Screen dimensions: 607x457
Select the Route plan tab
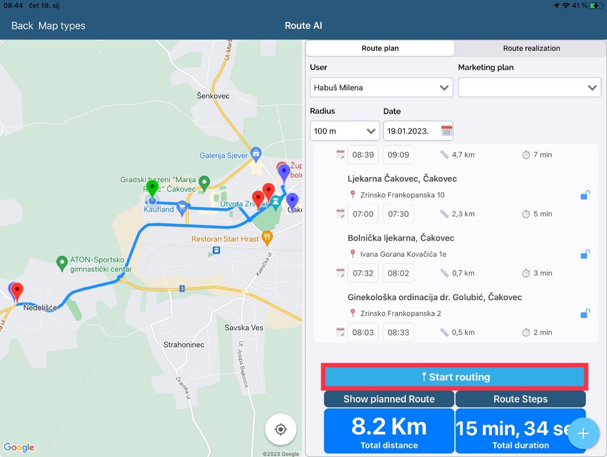pyautogui.click(x=380, y=48)
